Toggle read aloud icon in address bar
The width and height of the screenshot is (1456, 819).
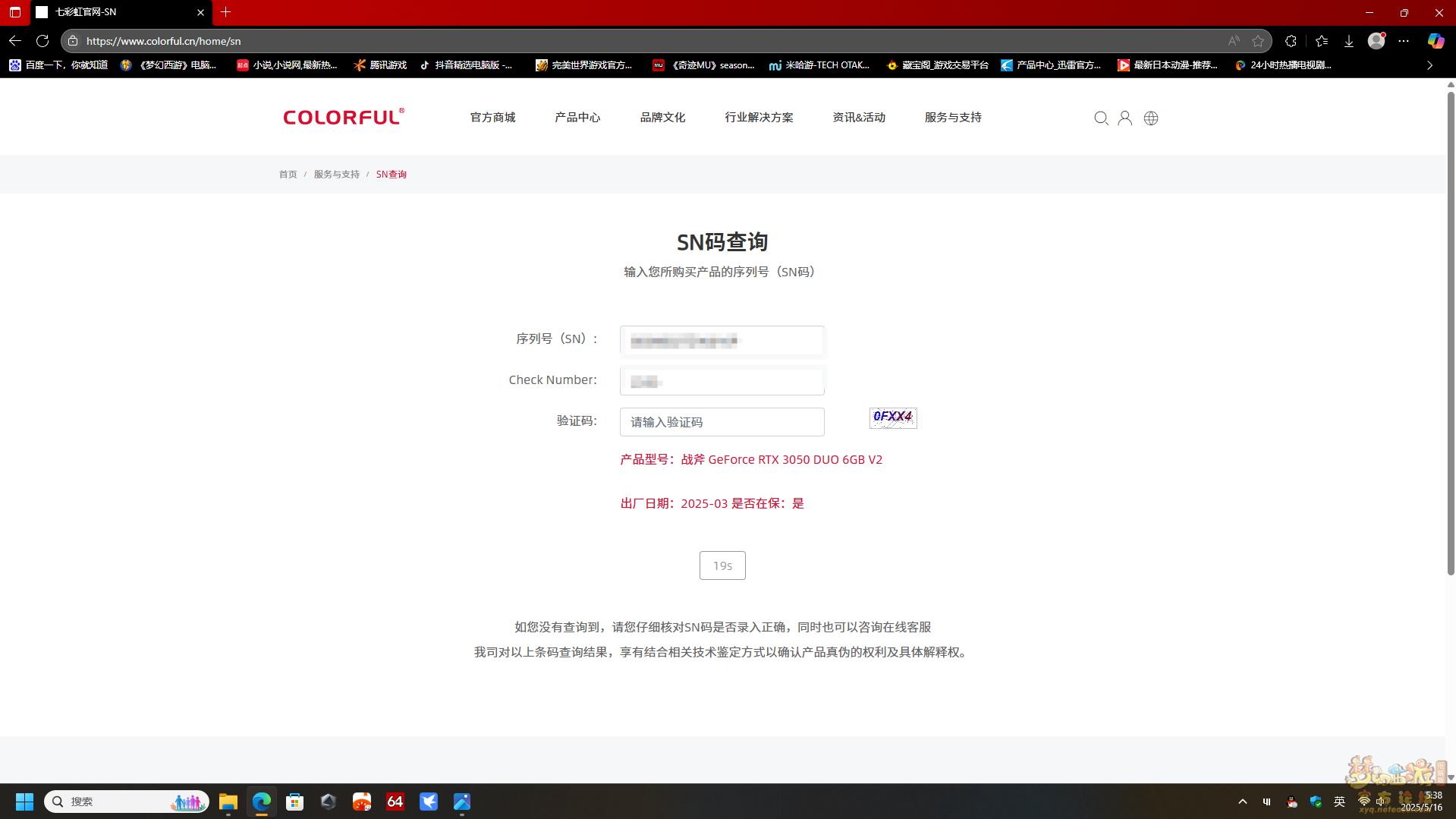(1234, 41)
